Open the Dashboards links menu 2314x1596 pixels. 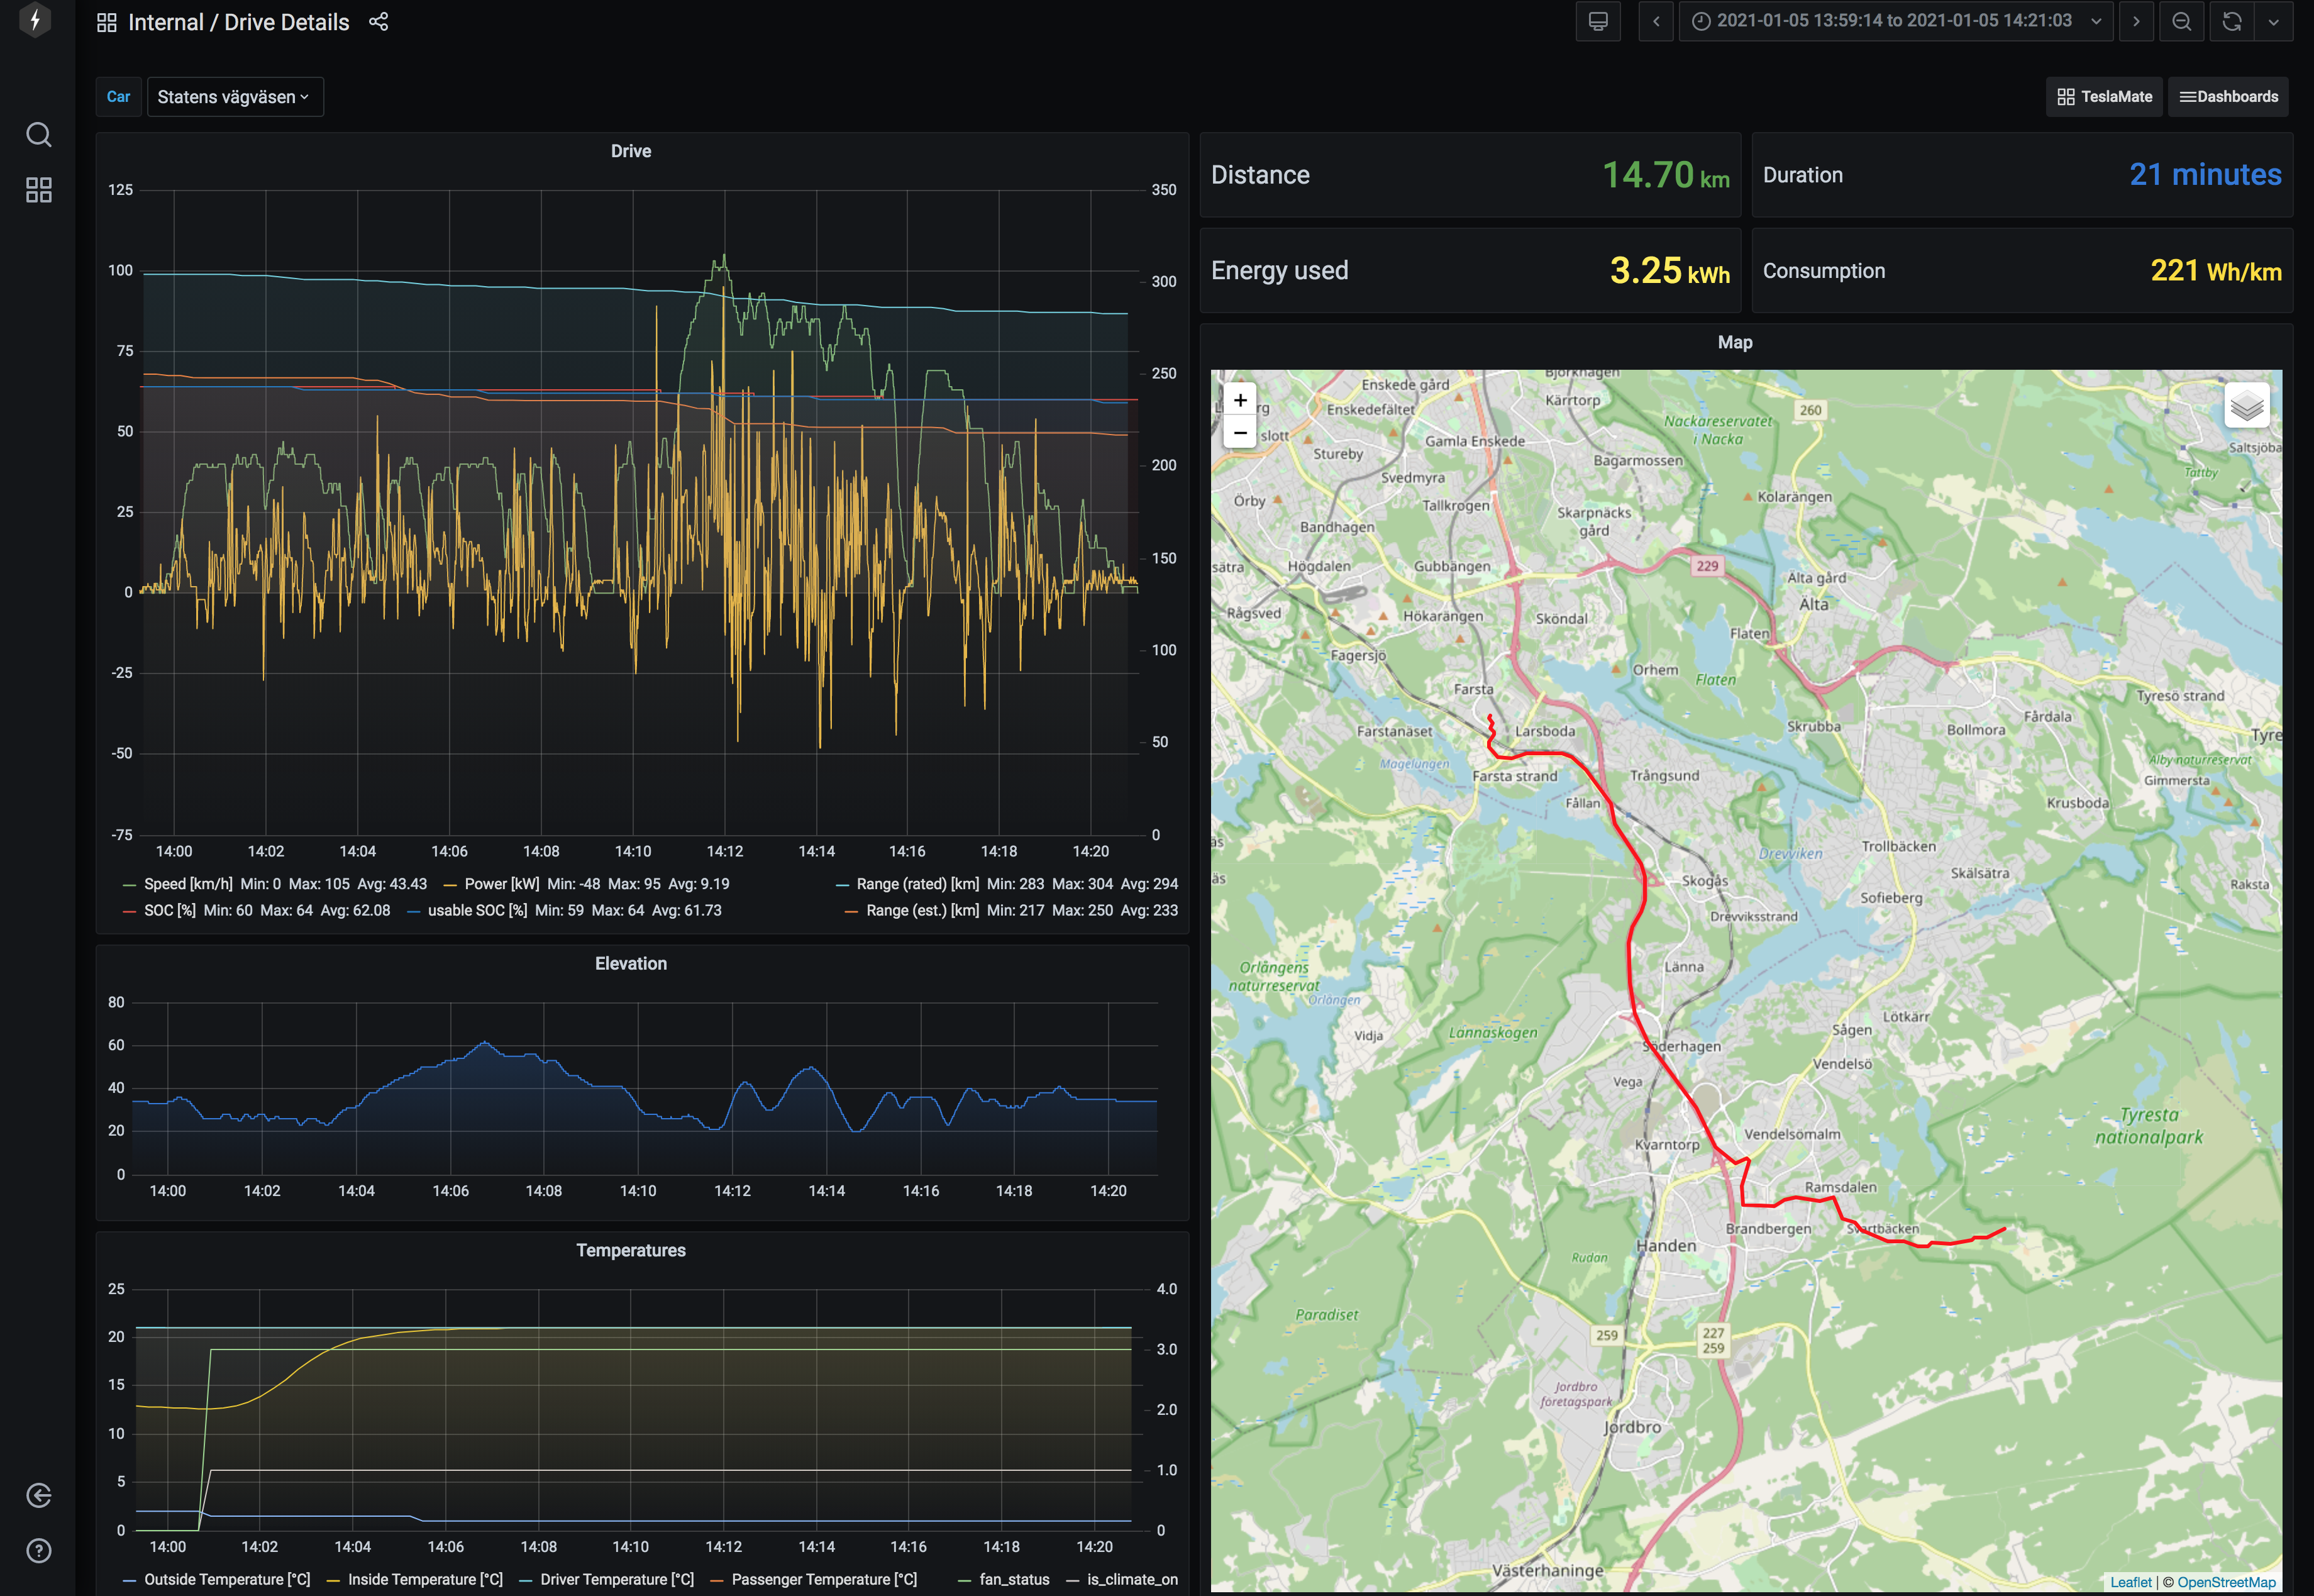(2228, 97)
